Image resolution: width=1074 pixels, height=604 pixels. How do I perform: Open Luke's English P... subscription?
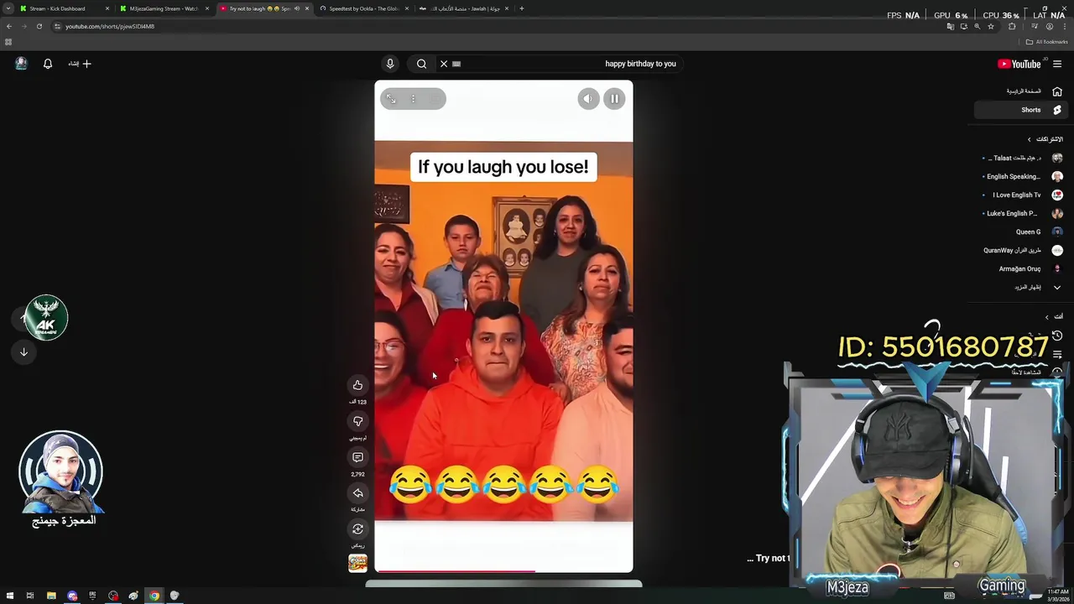click(1021, 213)
